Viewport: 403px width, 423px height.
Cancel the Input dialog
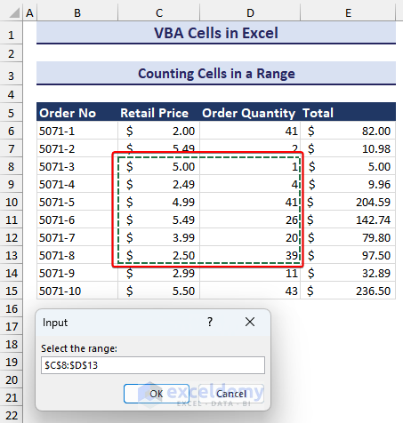tap(231, 394)
